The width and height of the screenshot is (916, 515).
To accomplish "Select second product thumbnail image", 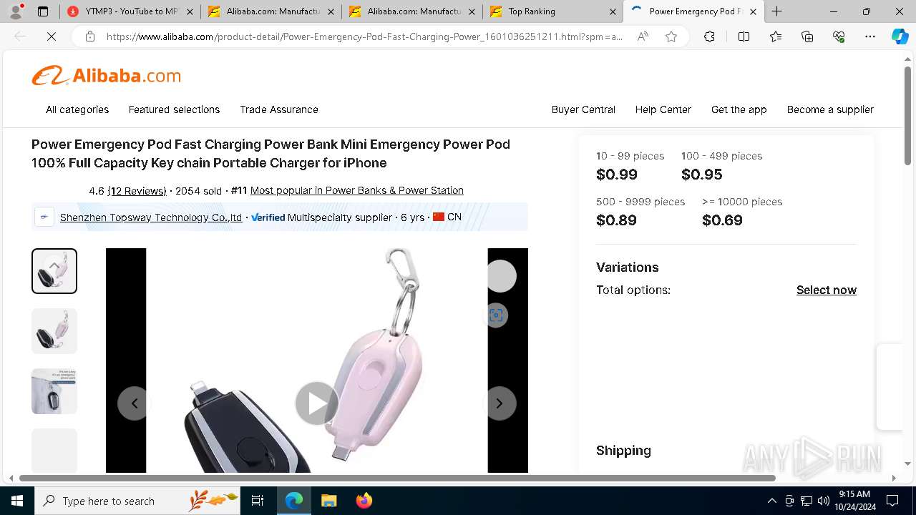I will coord(54,331).
